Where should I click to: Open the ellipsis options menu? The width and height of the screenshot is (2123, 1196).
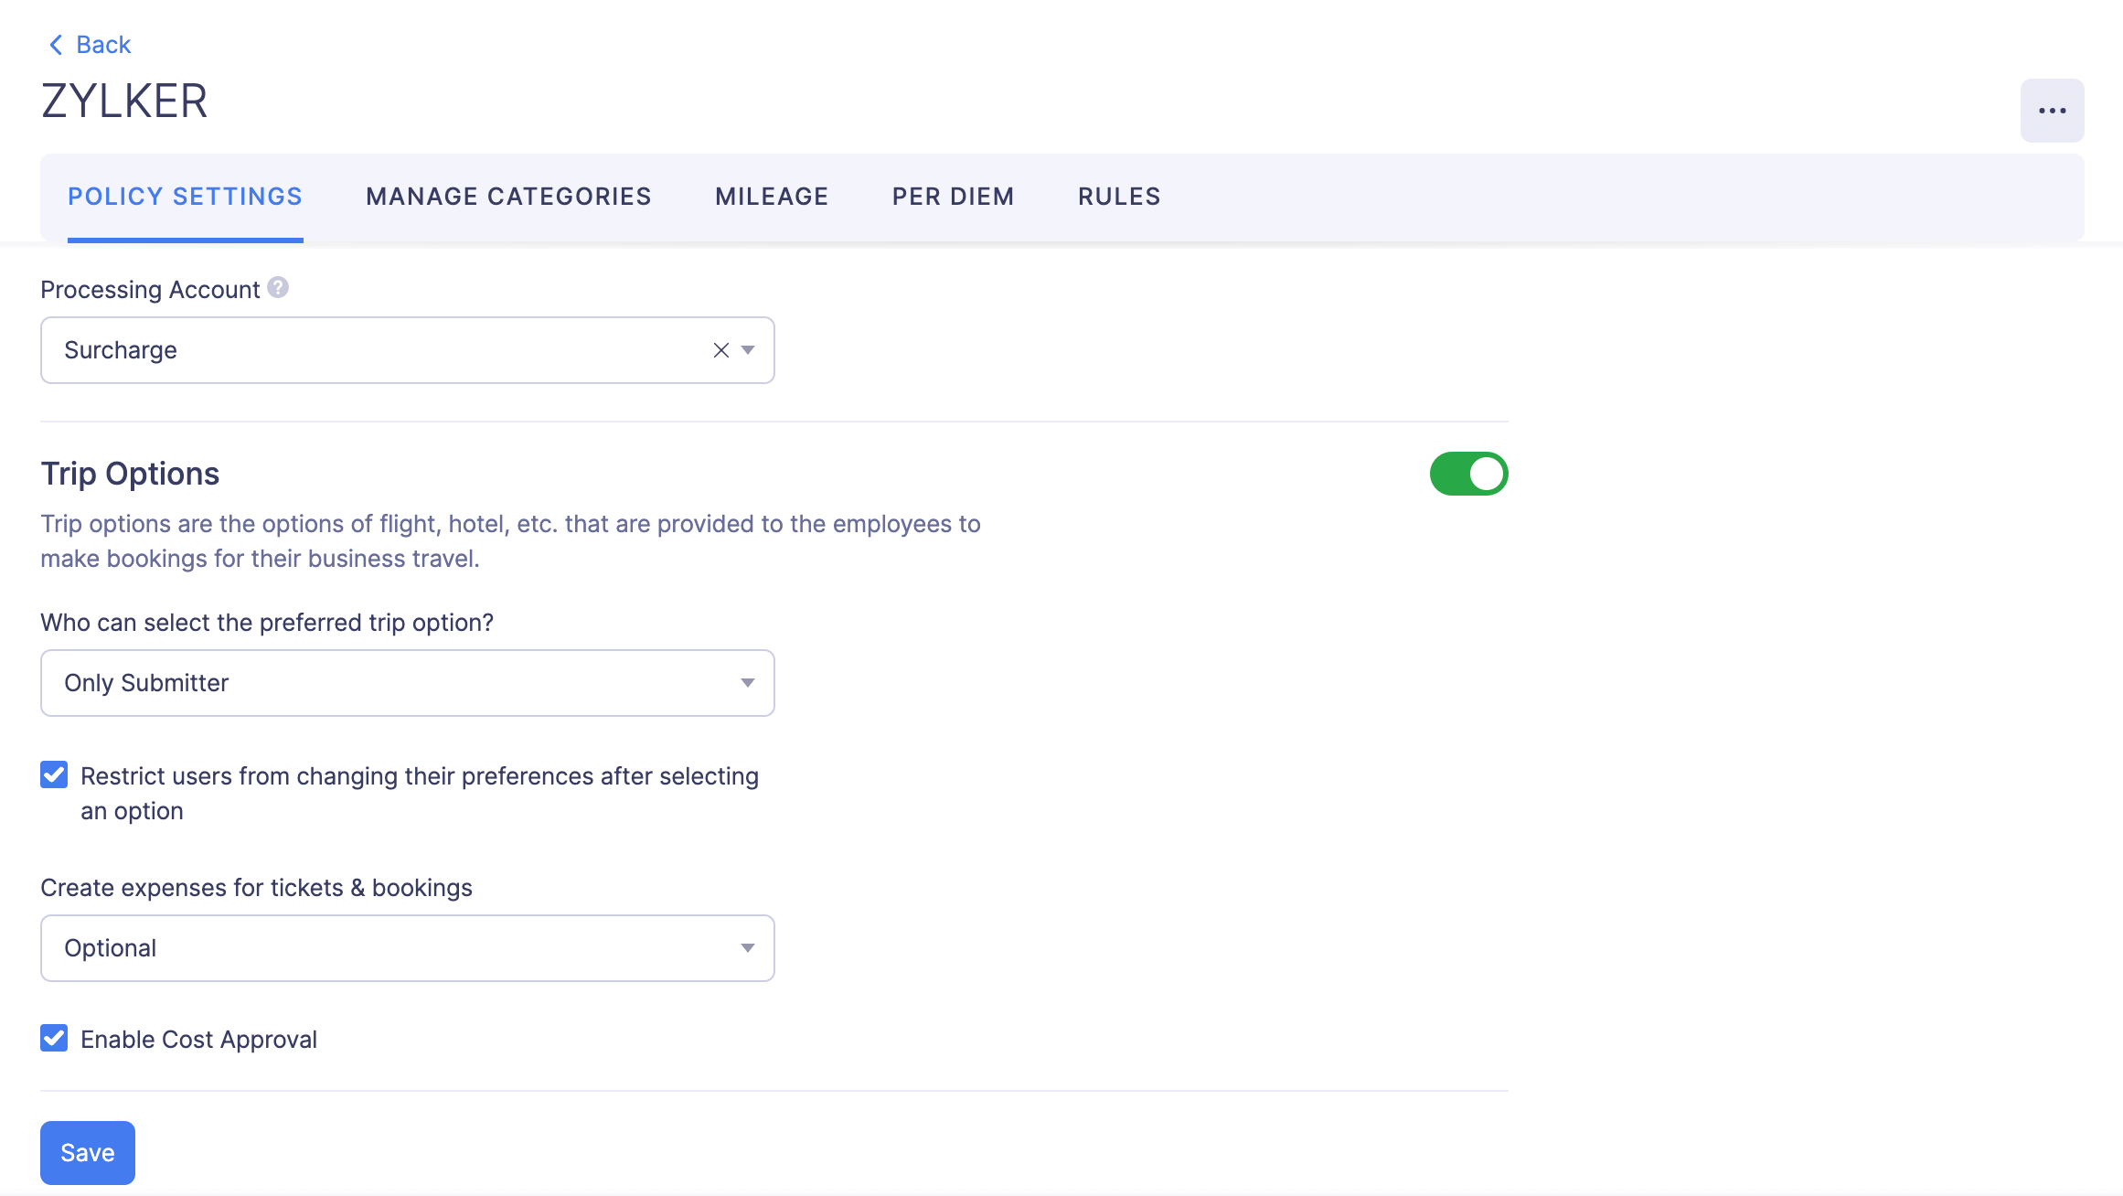tap(2052, 110)
